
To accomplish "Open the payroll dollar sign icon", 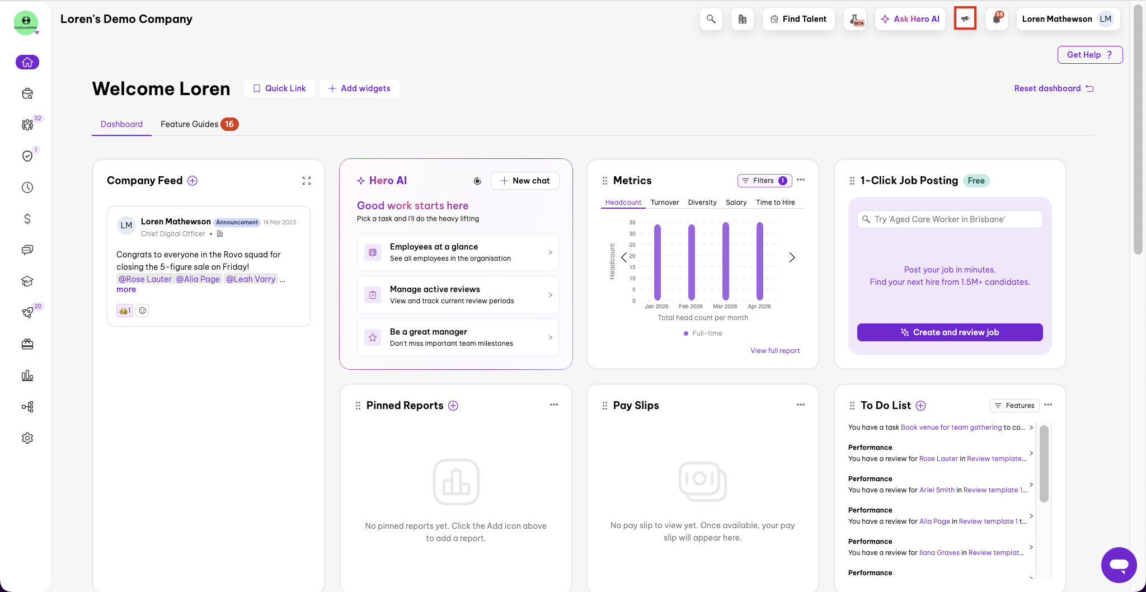I will click(27, 219).
